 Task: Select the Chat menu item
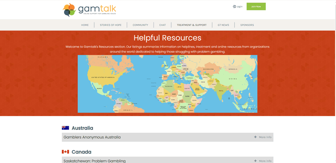click(162, 25)
